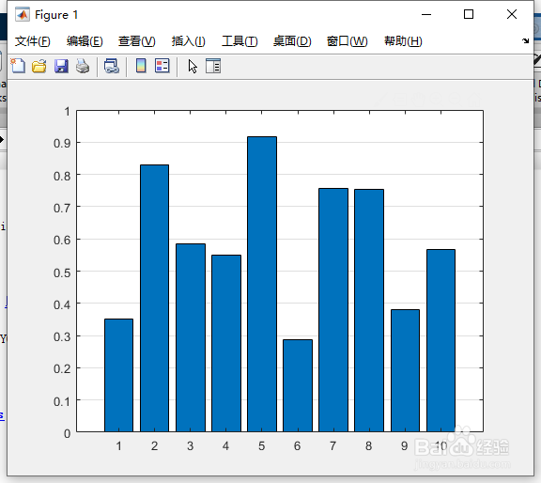This screenshot has width=541, height=483.
Task: Open the 帮助(H) menu
Action: coord(403,41)
